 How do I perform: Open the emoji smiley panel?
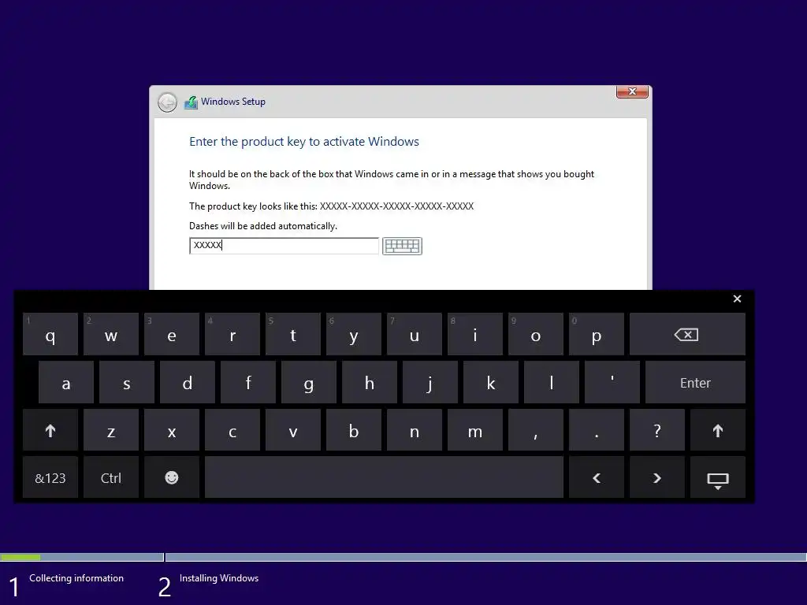(x=171, y=478)
